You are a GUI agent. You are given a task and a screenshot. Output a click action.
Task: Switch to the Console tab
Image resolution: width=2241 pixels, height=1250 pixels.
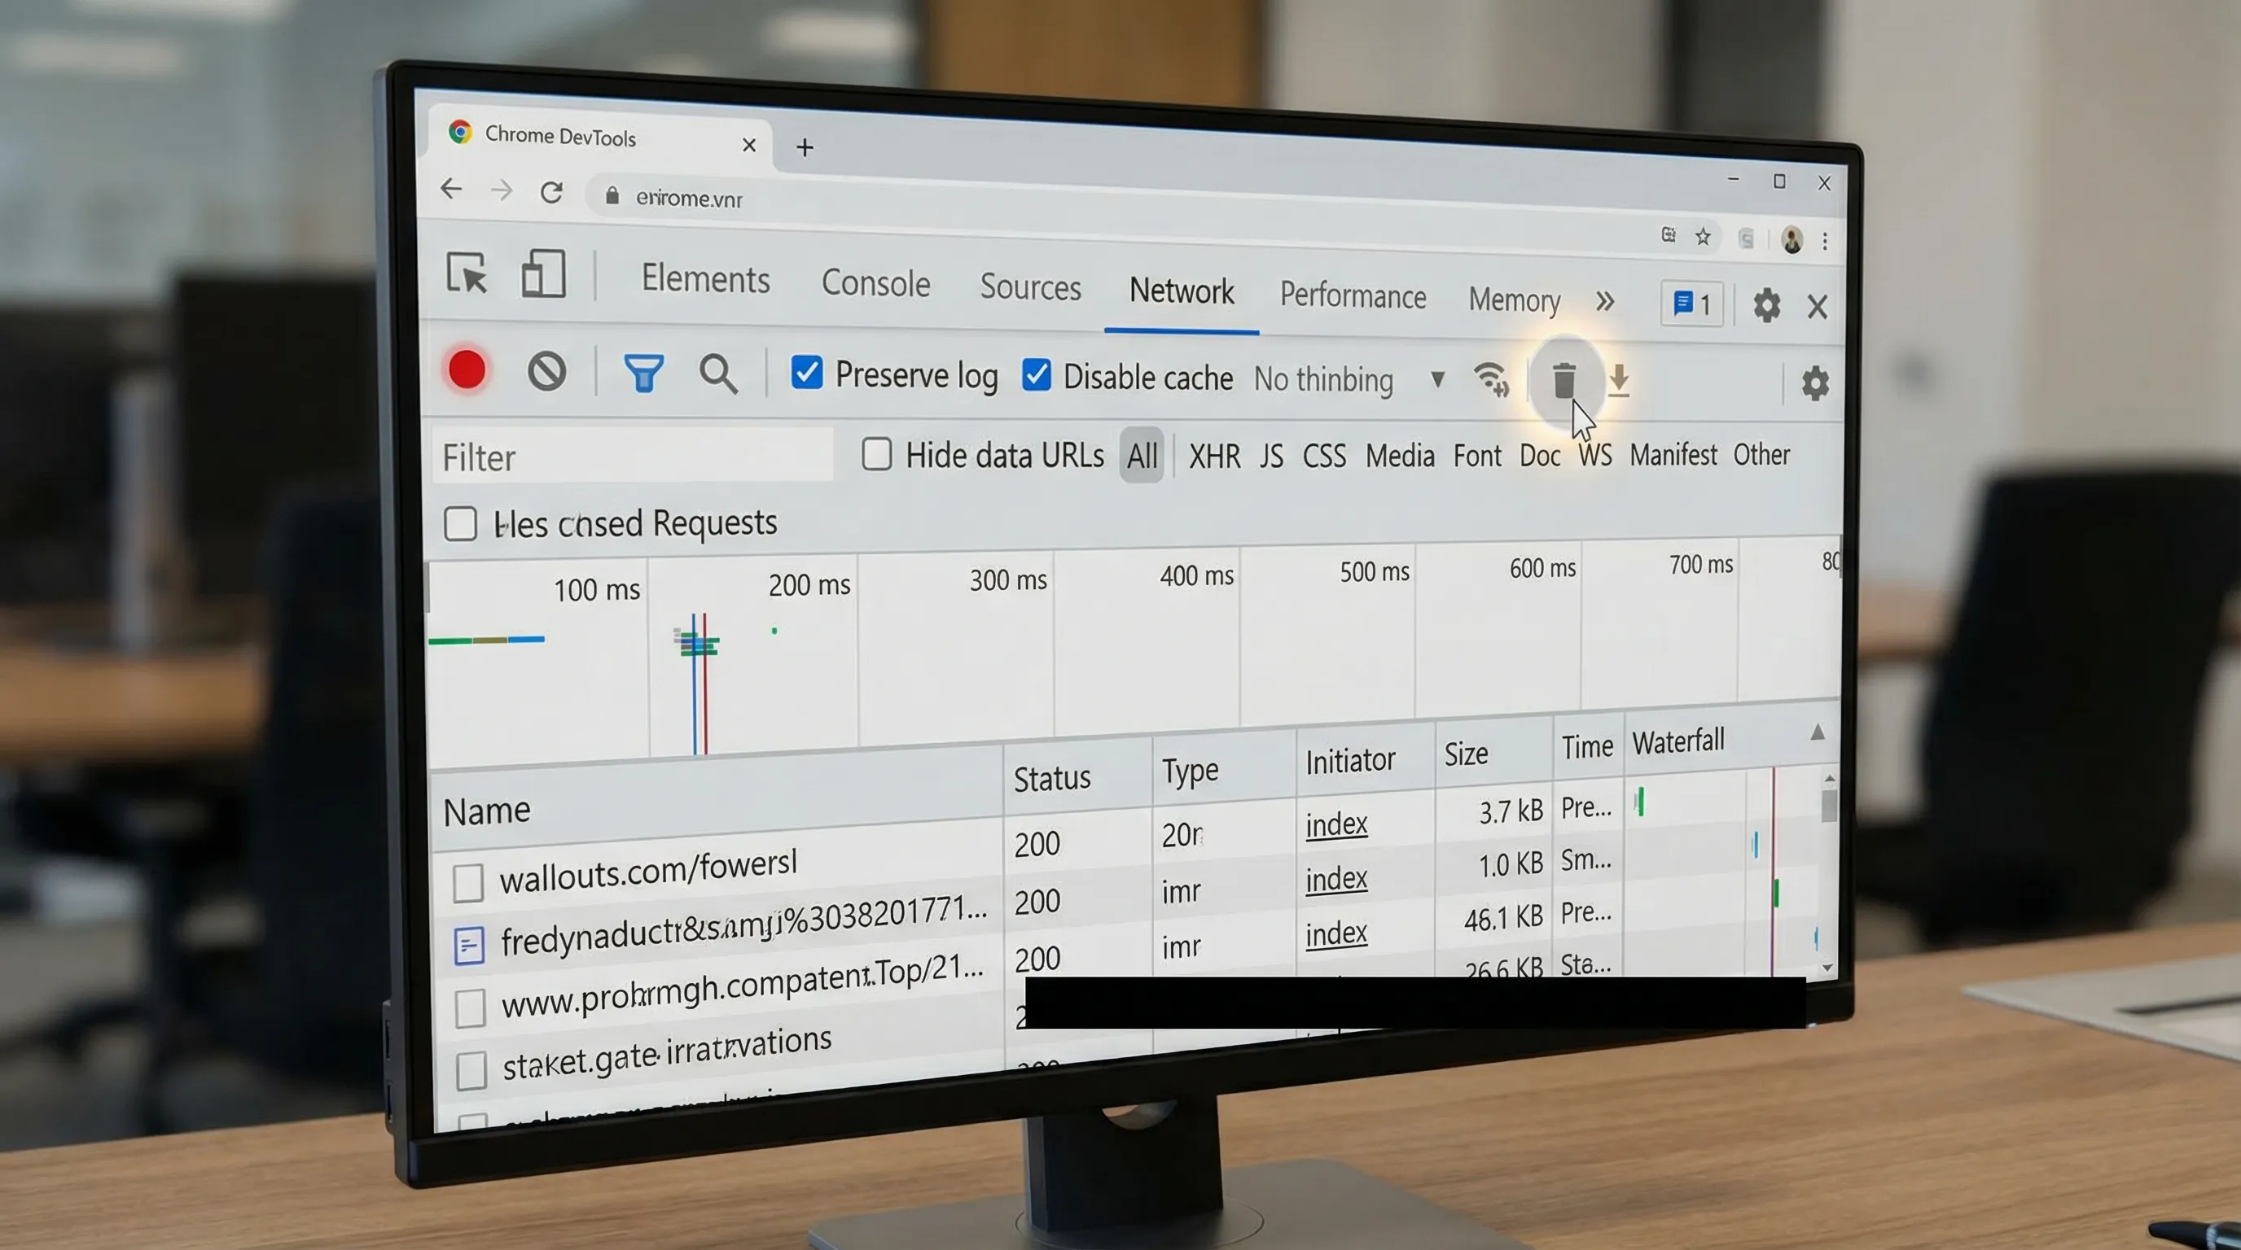pos(875,284)
